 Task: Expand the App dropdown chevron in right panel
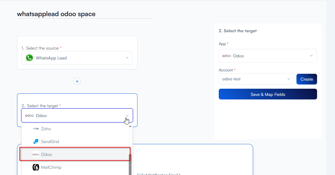pyautogui.click(x=311, y=56)
